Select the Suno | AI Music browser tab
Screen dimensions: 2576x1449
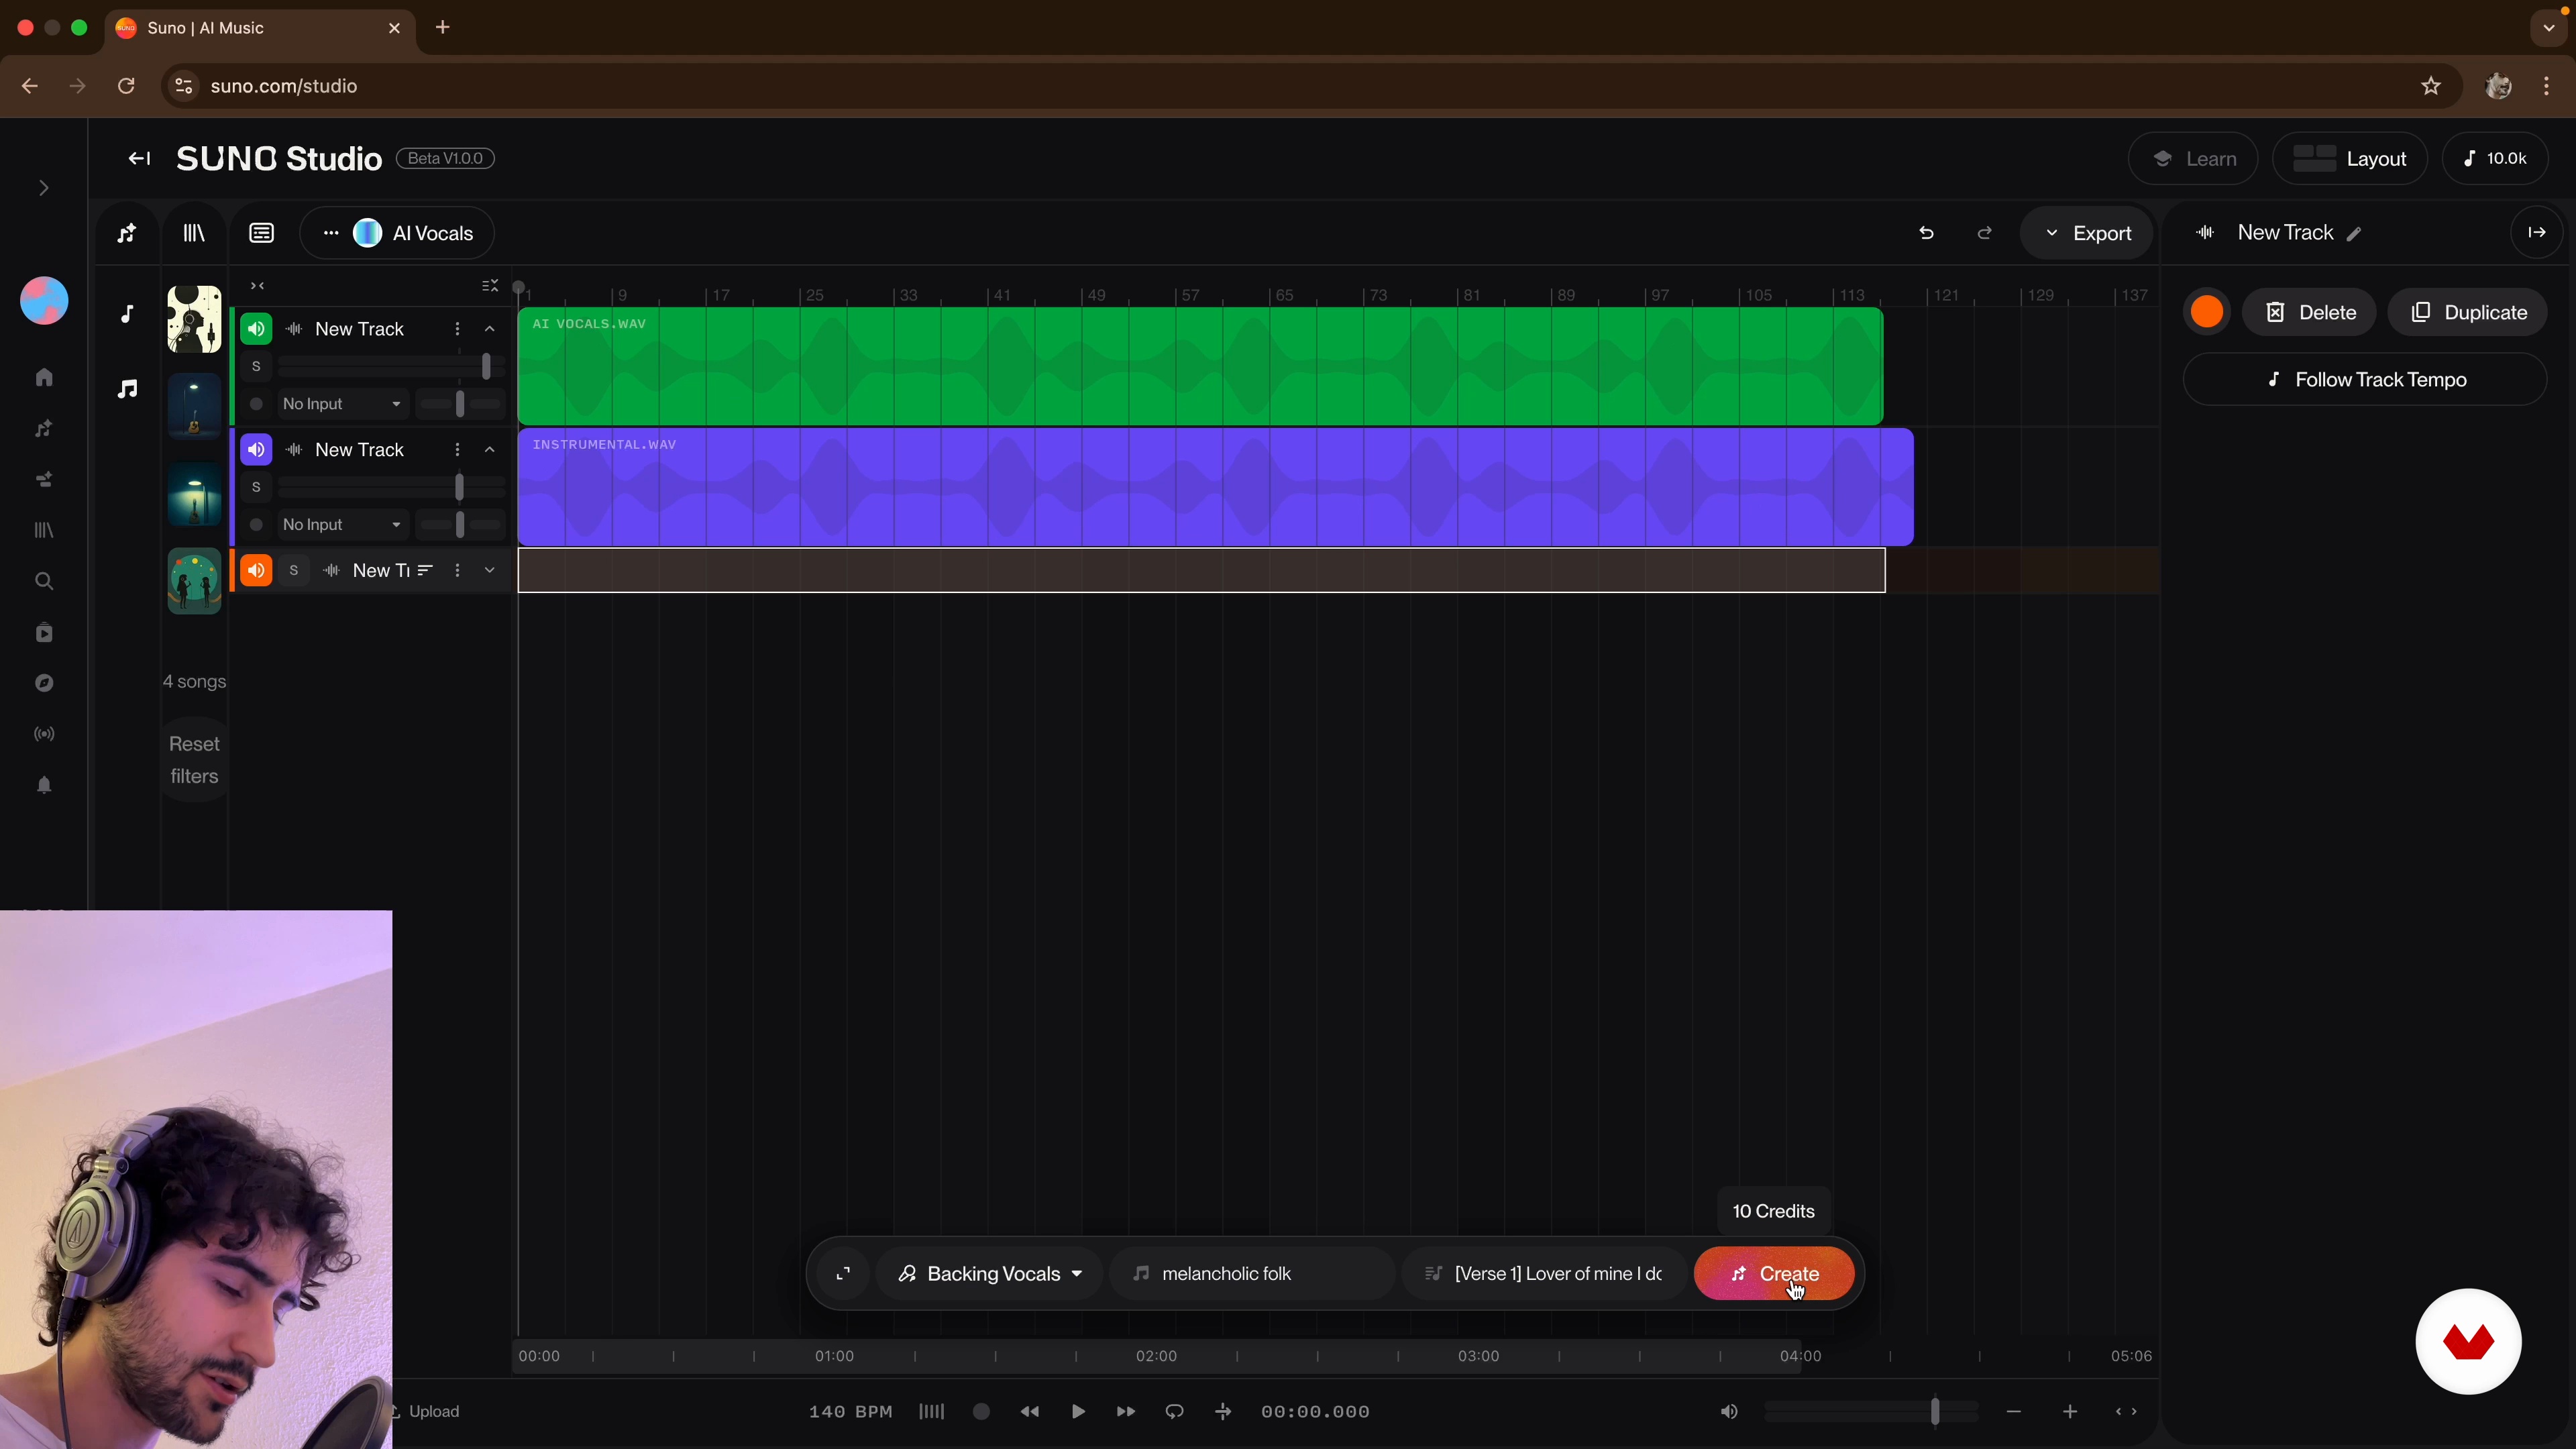click(x=260, y=28)
